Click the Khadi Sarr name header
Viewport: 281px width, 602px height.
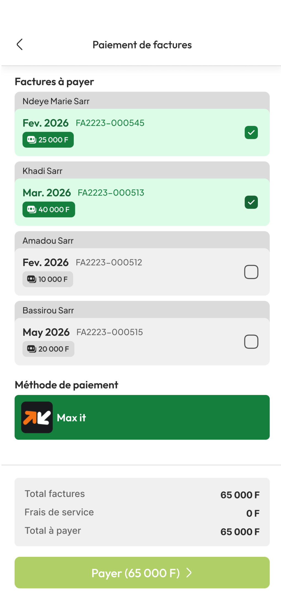pyautogui.click(x=42, y=171)
